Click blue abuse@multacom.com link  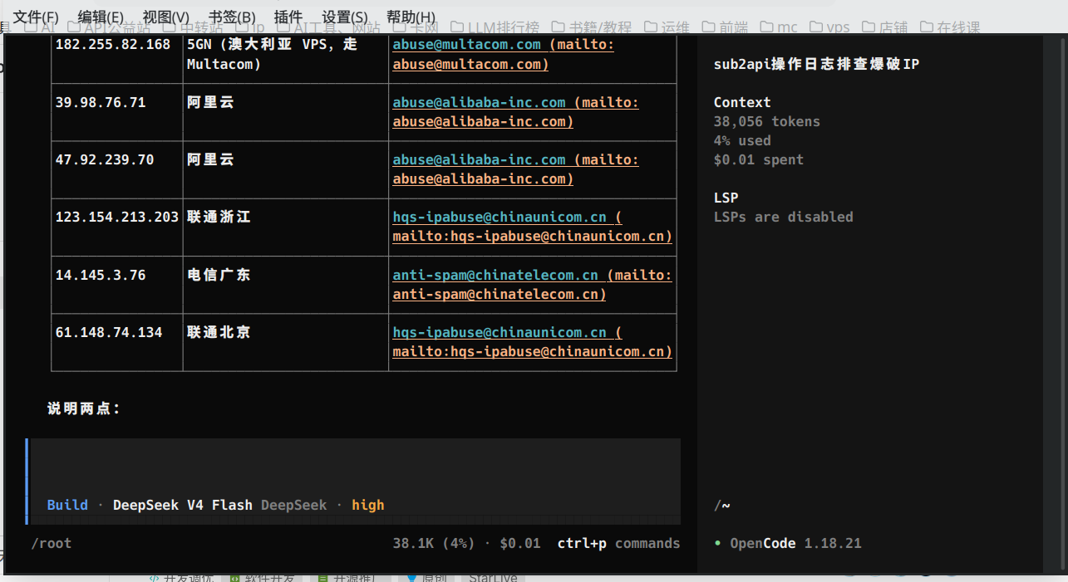(x=466, y=45)
